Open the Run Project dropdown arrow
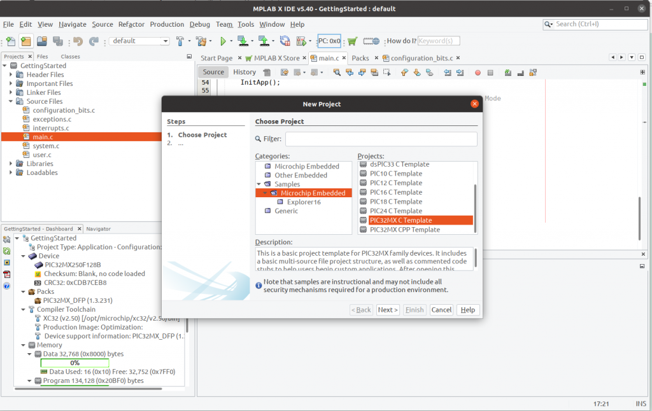Viewport: 652px width, 411px height. pyautogui.click(x=231, y=41)
